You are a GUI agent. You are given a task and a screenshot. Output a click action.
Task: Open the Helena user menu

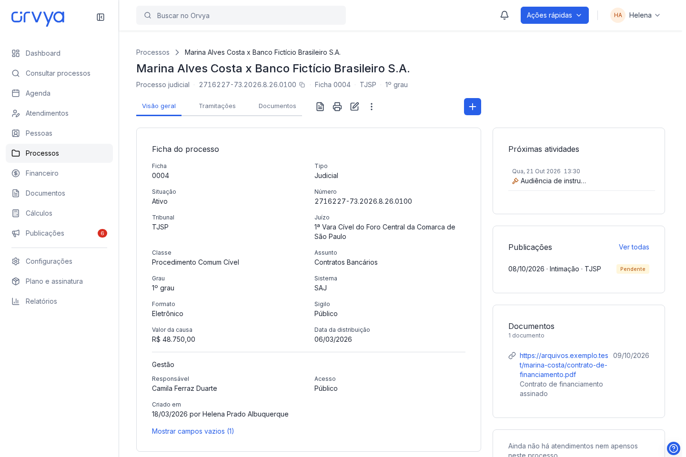coord(636,15)
